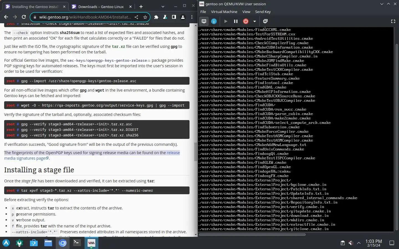Switch to Chromium in the taskbar
Screen dimensions: 399x249
point(63,243)
